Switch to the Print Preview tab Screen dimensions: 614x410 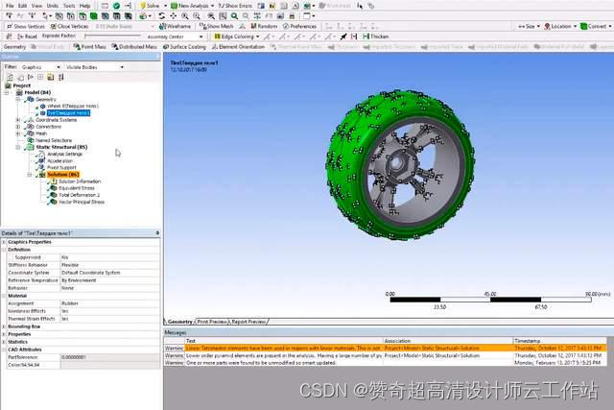(x=212, y=322)
